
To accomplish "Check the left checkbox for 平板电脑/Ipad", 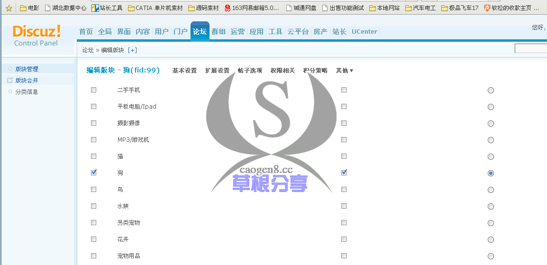I will click(93, 106).
